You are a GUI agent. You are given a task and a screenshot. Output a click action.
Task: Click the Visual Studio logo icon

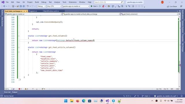point(3,2)
